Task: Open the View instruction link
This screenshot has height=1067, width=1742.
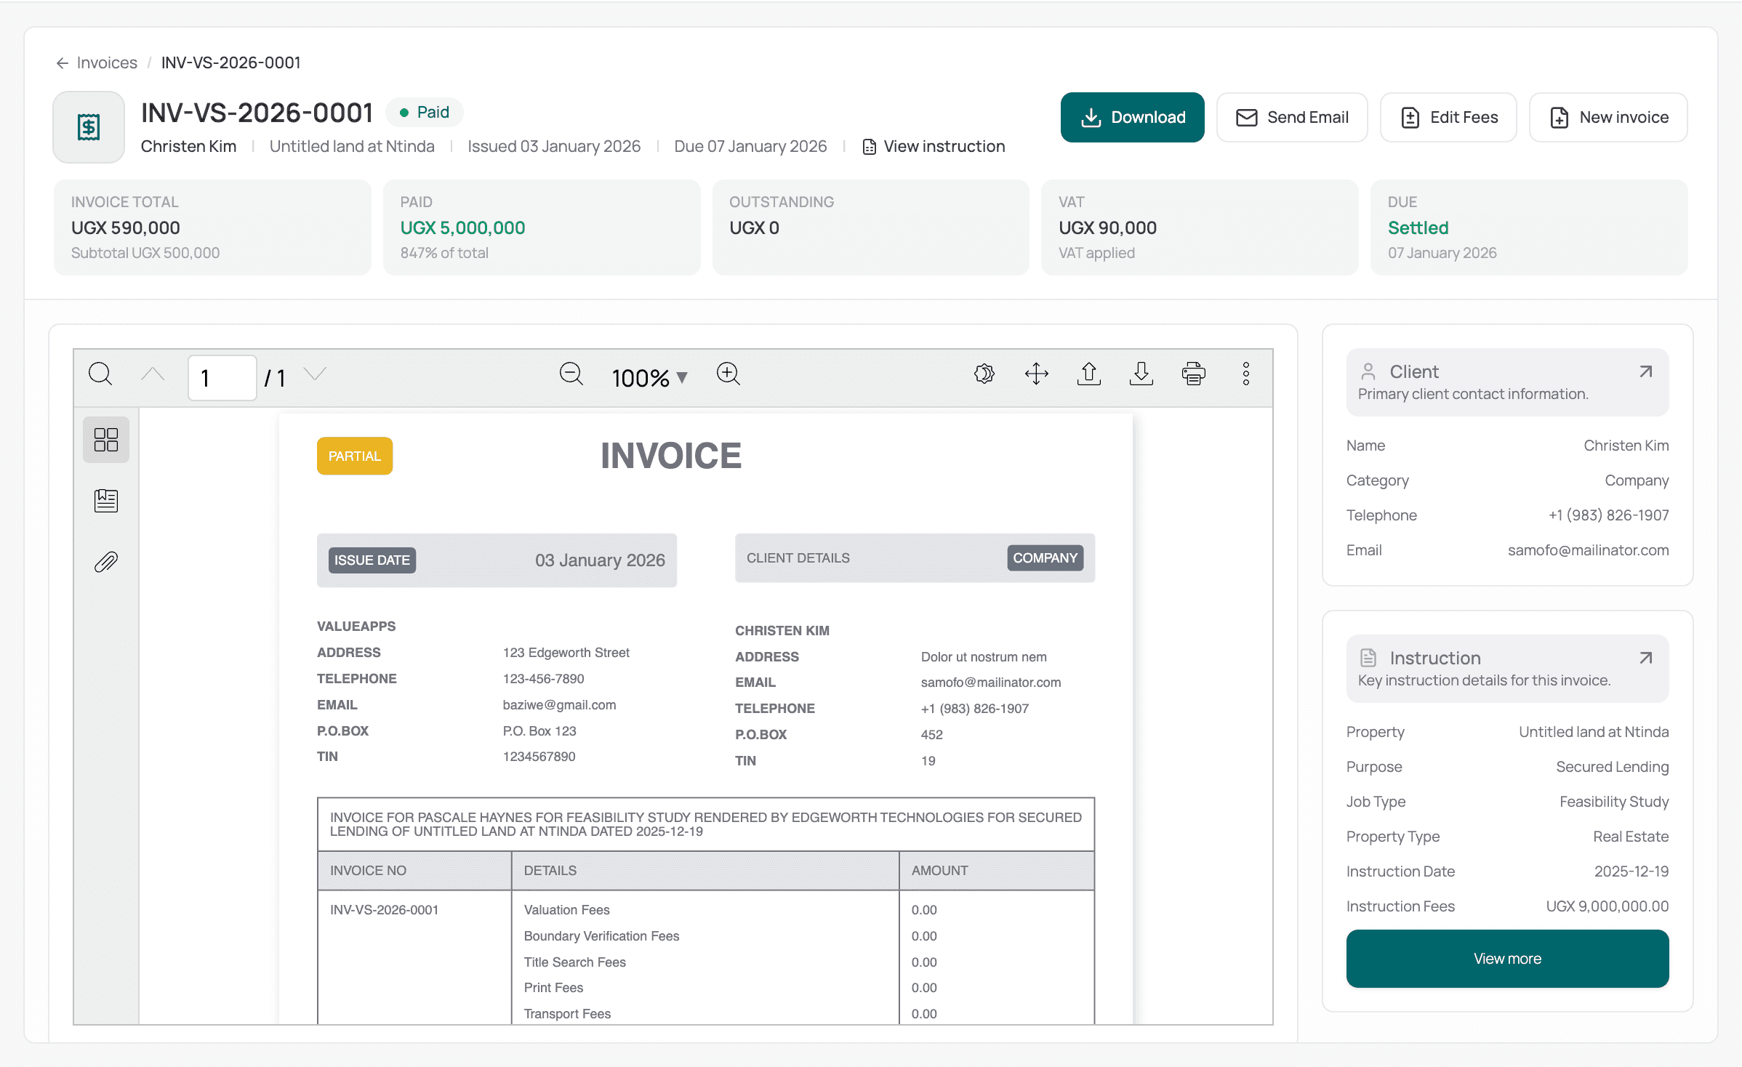Action: click(934, 147)
